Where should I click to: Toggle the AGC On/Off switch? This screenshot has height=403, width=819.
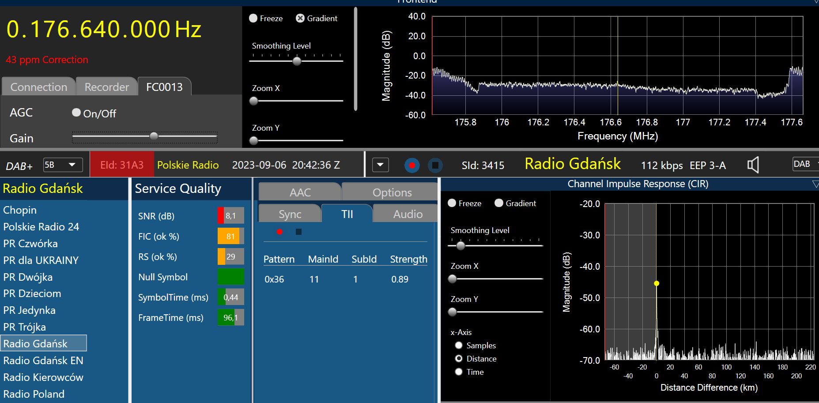point(76,113)
